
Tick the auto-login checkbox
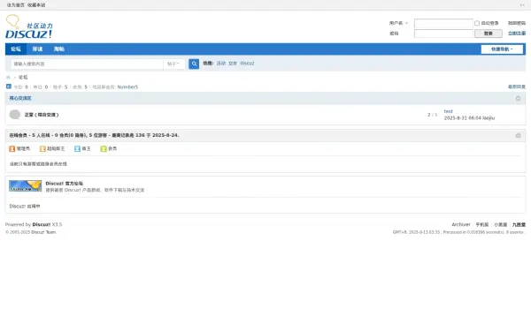(477, 23)
